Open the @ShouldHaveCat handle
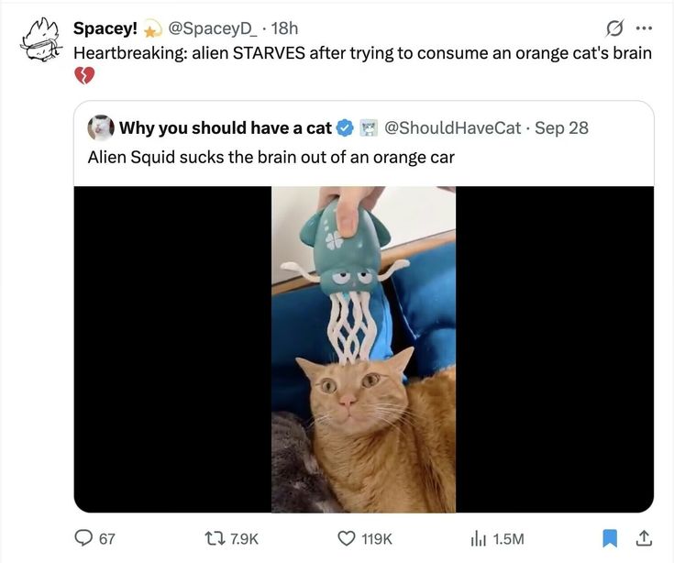Viewport: 674px width, 563px height. click(x=452, y=127)
